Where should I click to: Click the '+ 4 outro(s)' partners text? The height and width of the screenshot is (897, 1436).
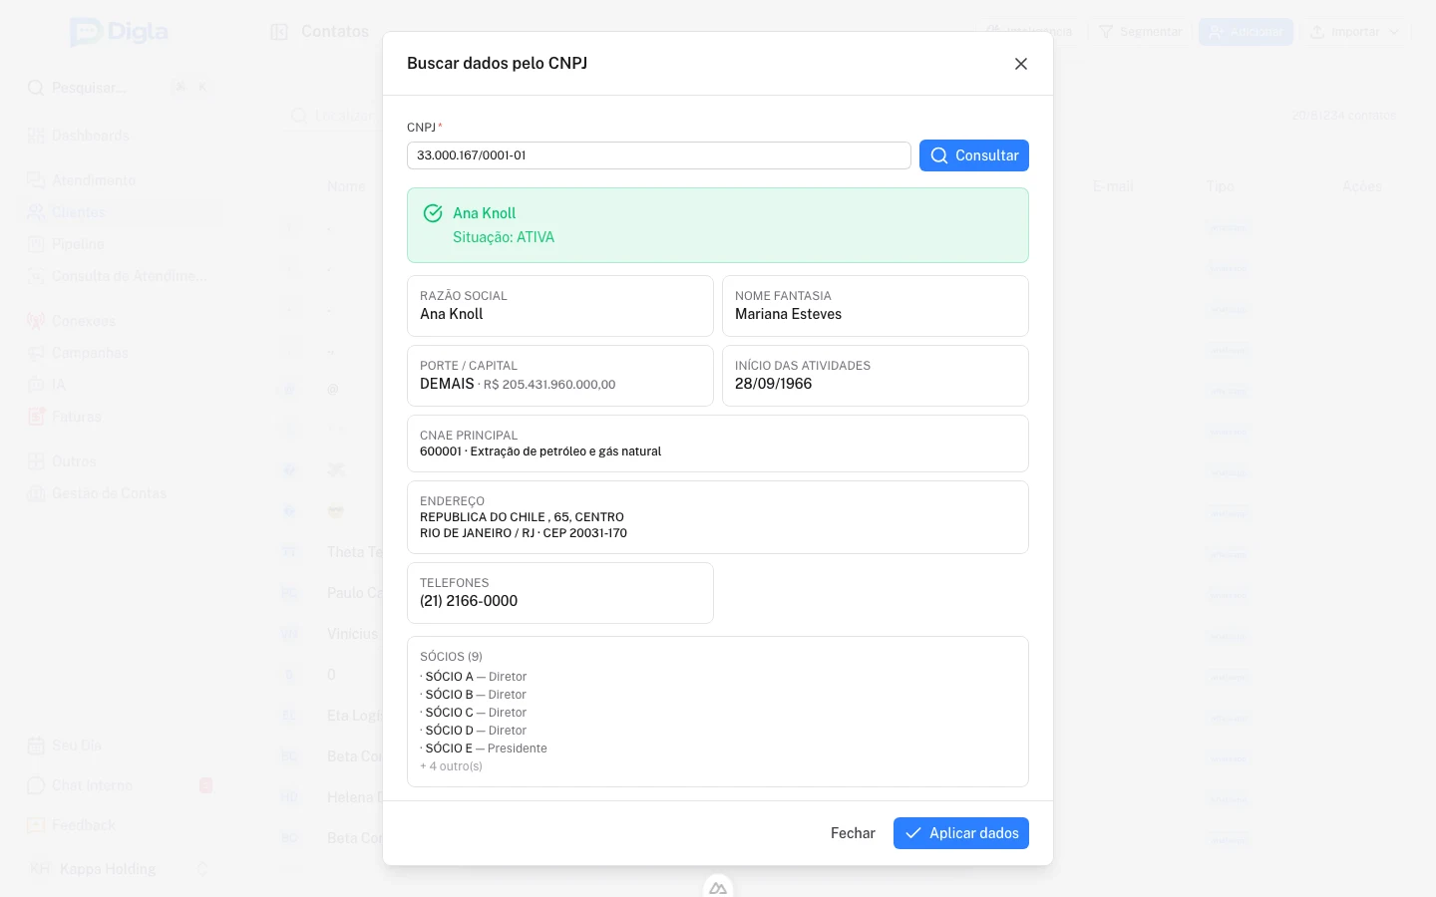tap(452, 766)
